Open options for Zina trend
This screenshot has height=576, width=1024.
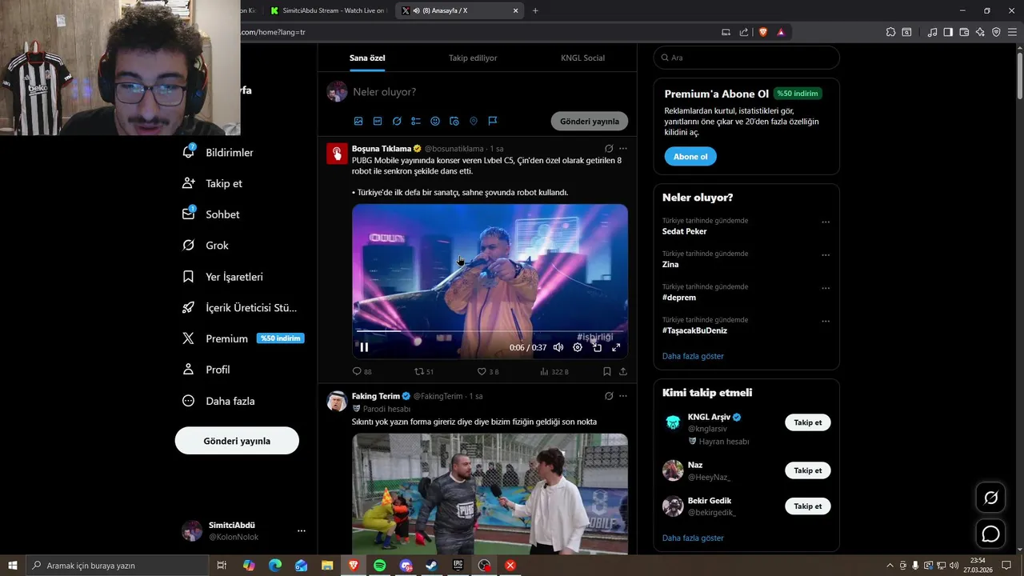[x=826, y=255]
